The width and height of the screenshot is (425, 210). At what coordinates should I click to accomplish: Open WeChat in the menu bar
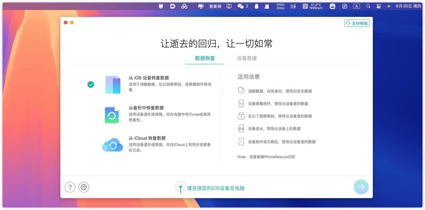click(x=240, y=6)
